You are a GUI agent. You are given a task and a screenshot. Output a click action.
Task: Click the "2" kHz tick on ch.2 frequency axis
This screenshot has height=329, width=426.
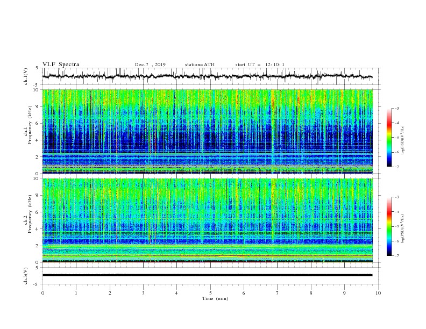tap(37, 246)
